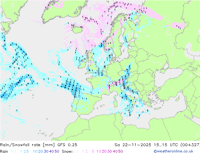Pick the Snow legend value 30

coord(110,151)
